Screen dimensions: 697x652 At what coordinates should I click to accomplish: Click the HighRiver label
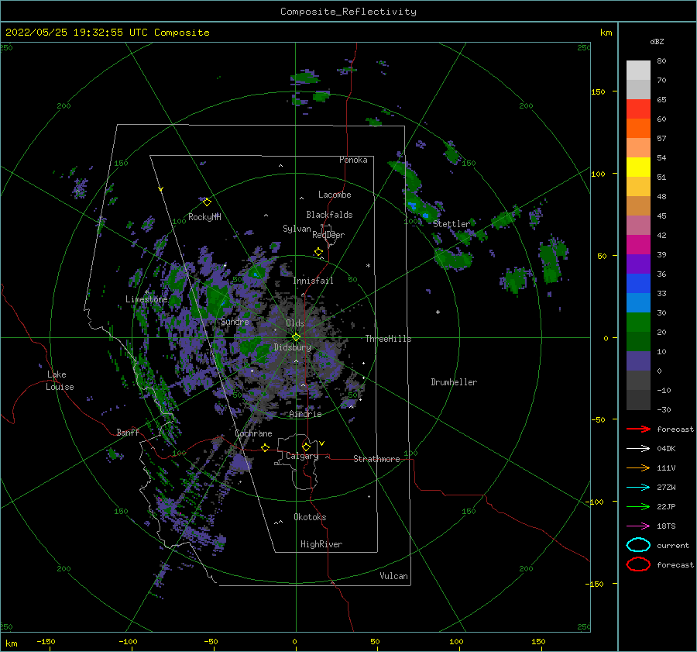[x=321, y=544]
